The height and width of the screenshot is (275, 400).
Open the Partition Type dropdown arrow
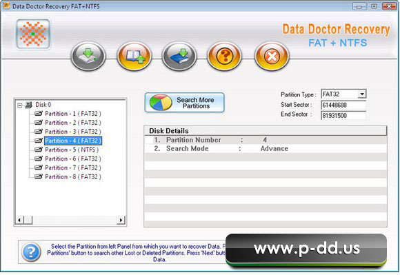(x=362, y=94)
